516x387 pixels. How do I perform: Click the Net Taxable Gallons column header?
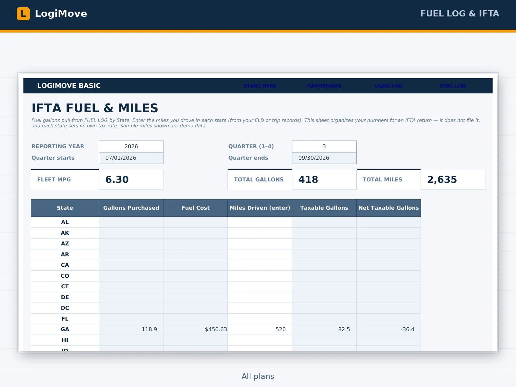point(389,208)
